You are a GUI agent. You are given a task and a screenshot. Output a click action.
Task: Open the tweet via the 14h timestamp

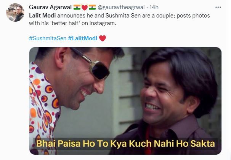(154, 7)
